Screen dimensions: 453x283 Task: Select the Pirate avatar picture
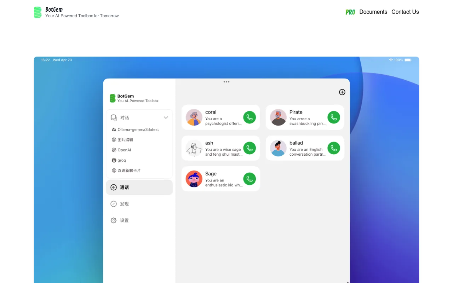point(278,117)
